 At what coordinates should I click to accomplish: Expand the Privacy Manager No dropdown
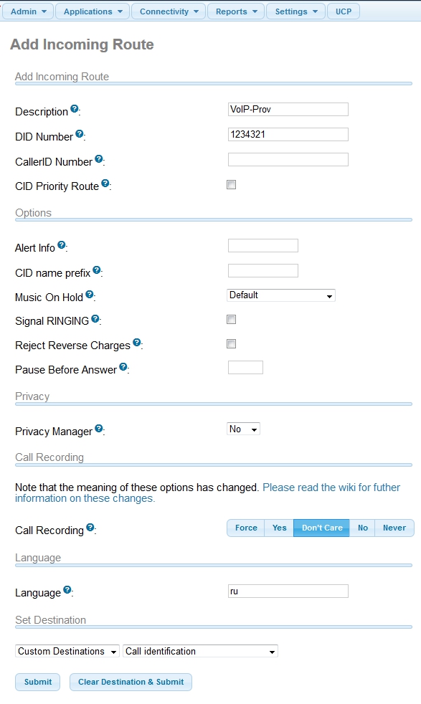[x=244, y=429]
